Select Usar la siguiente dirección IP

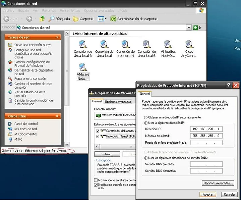[x=146, y=123]
